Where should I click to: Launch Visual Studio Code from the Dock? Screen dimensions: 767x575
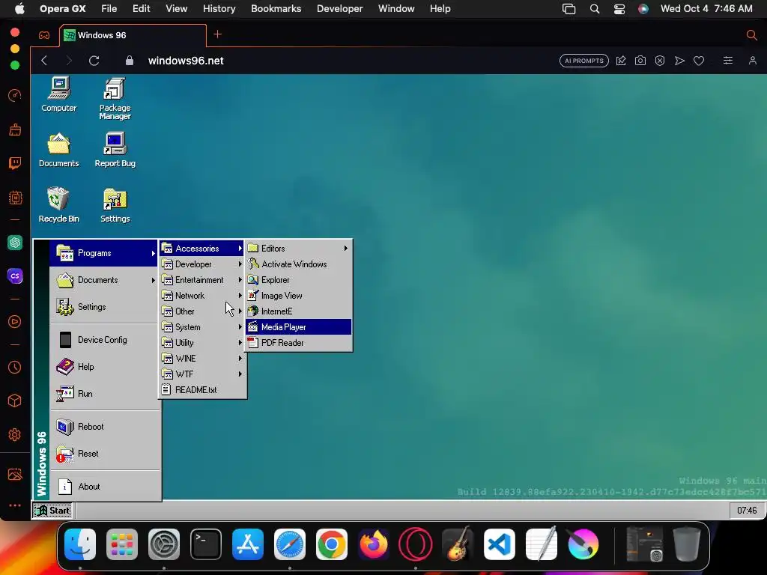[x=500, y=544]
